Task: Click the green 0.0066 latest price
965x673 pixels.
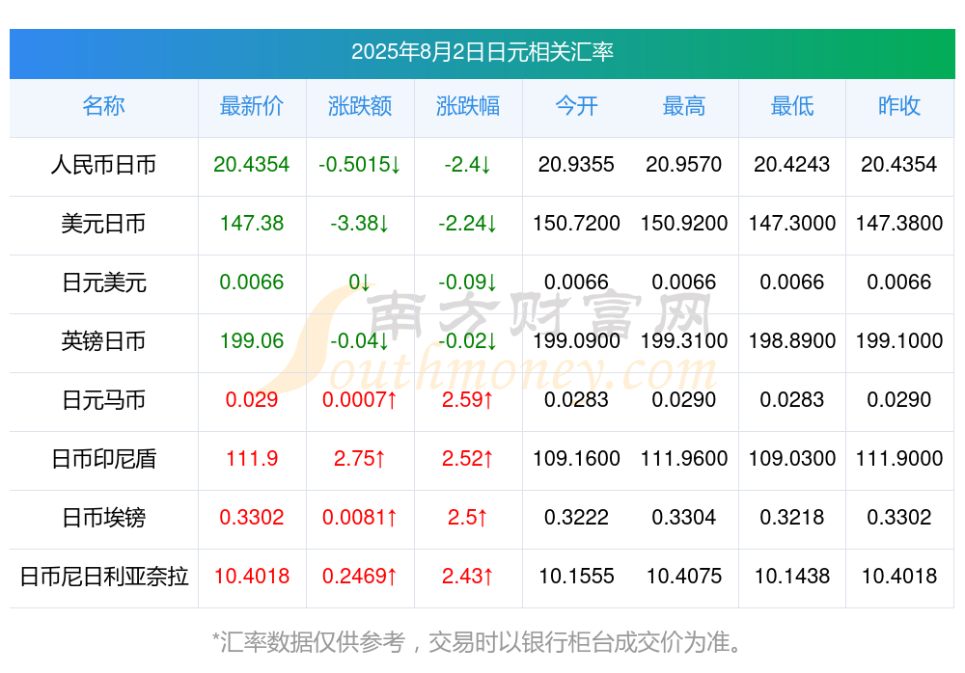Action: 252,282
